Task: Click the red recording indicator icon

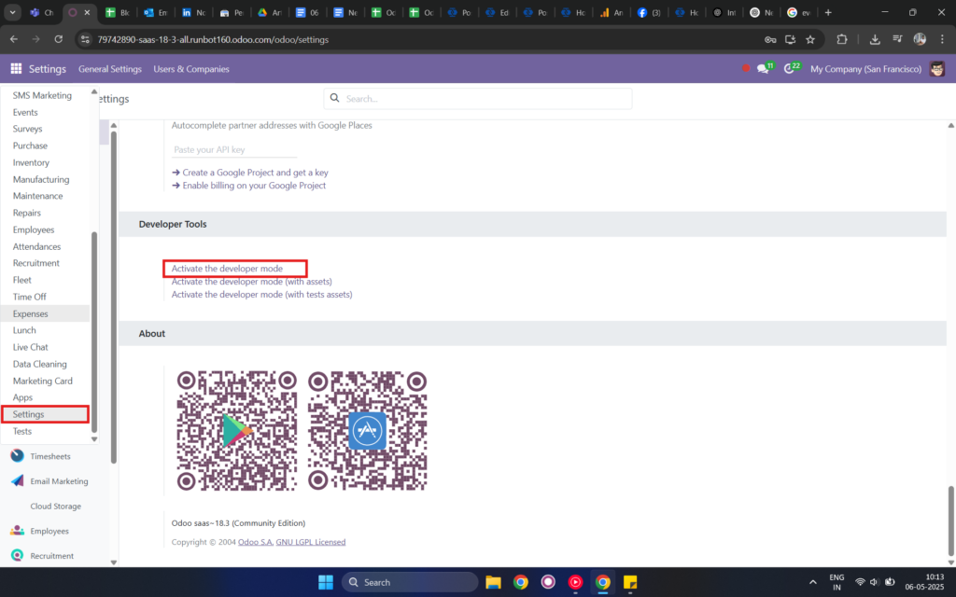Action: [746, 68]
